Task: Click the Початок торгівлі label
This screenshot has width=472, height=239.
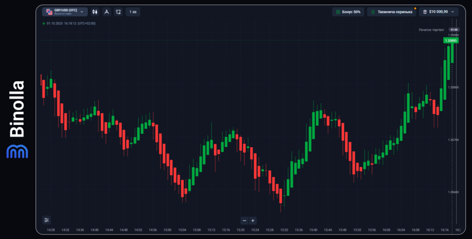Action: point(431,29)
